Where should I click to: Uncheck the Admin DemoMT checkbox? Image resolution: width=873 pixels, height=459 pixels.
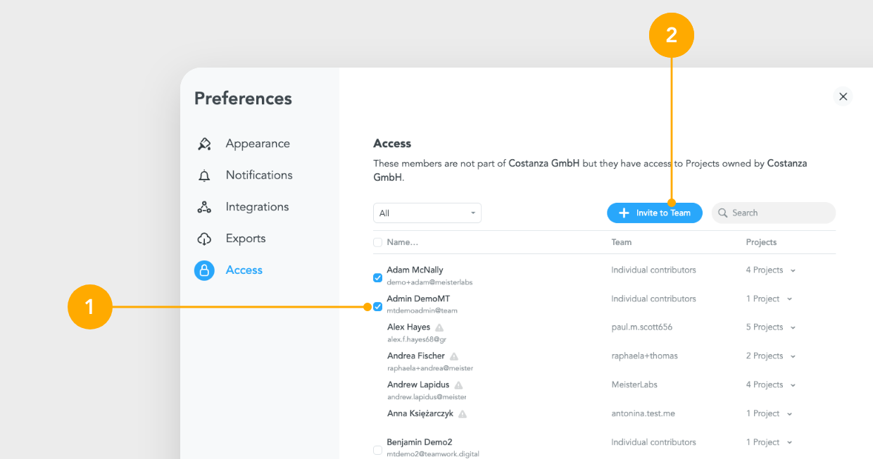(x=377, y=306)
